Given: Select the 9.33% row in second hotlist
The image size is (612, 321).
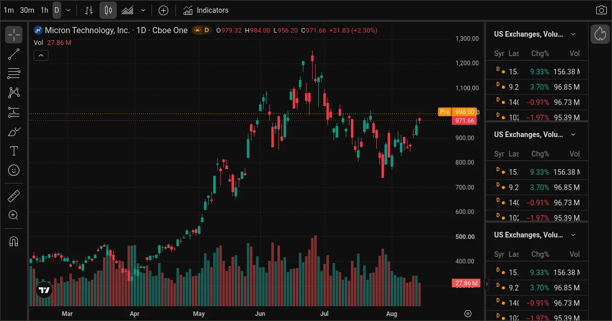Looking at the screenshot, I should tap(537, 172).
